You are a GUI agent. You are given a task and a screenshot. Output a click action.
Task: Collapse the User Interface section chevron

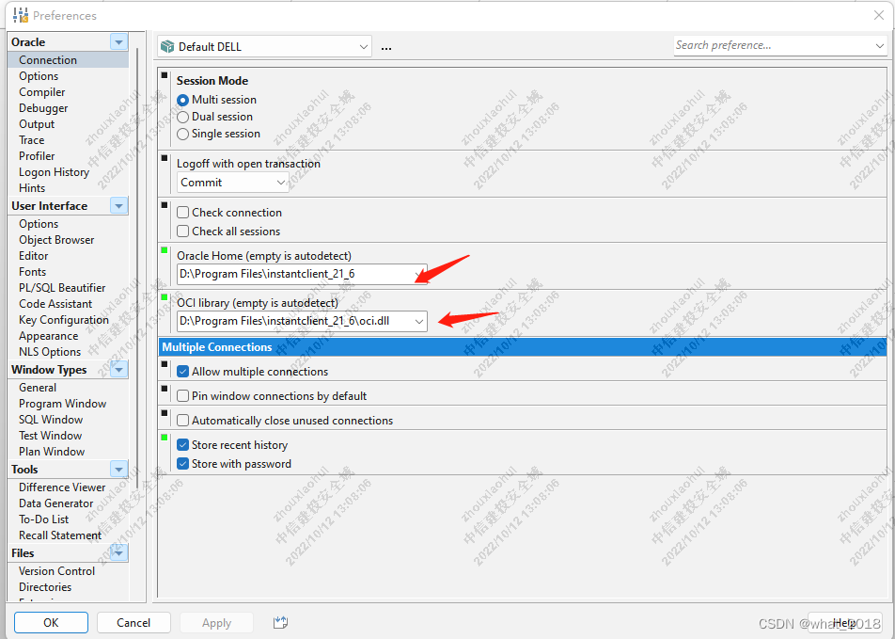coord(117,205)
